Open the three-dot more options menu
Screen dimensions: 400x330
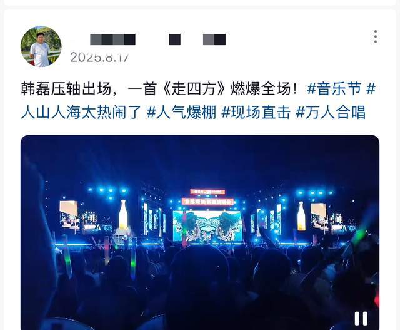pos(376,36)
